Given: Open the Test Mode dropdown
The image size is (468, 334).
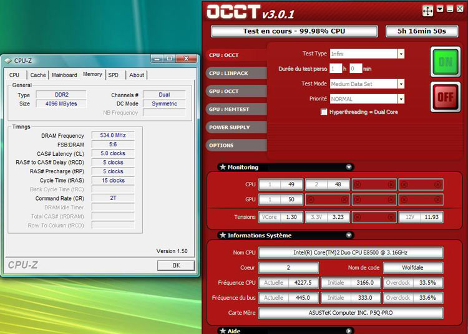Looking at the screenshot, I should click(401, 84).
